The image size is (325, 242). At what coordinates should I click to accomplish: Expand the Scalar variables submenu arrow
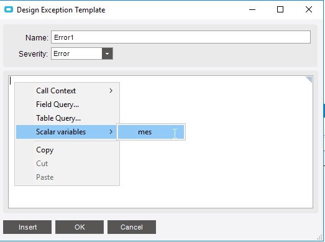(x=111, y=132)
